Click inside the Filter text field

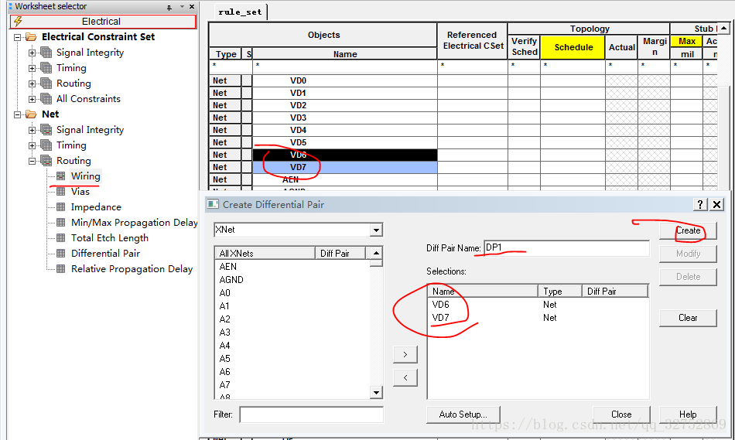[311, 415]
